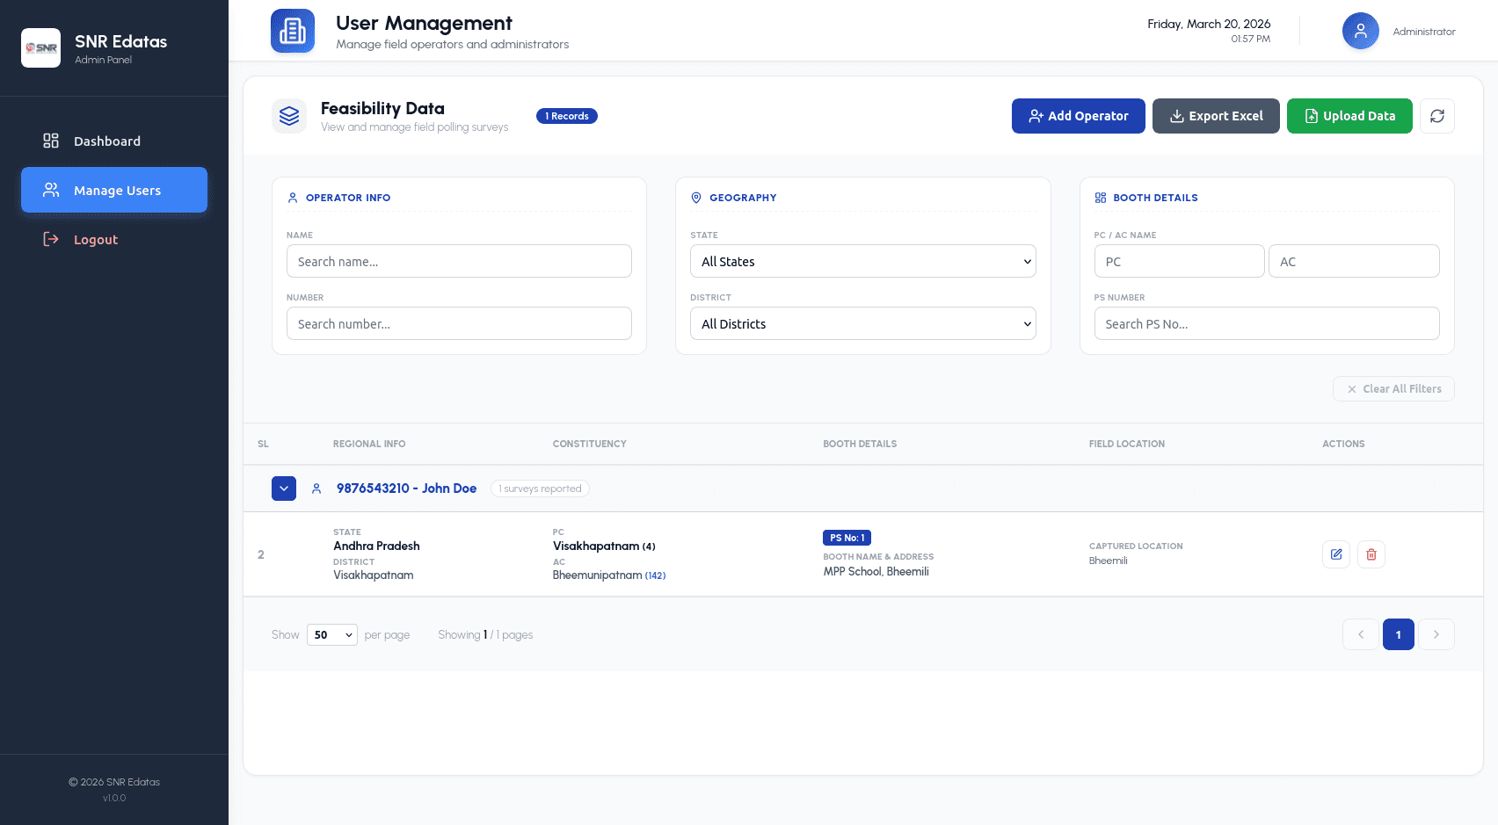
Task: Open the Dashboard from the sidebar
Action: [x=106, y=141]
